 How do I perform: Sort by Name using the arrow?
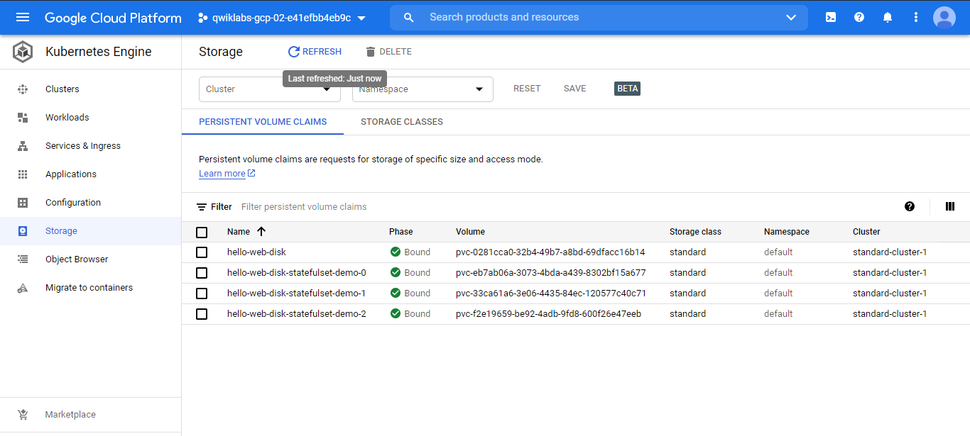261,232
